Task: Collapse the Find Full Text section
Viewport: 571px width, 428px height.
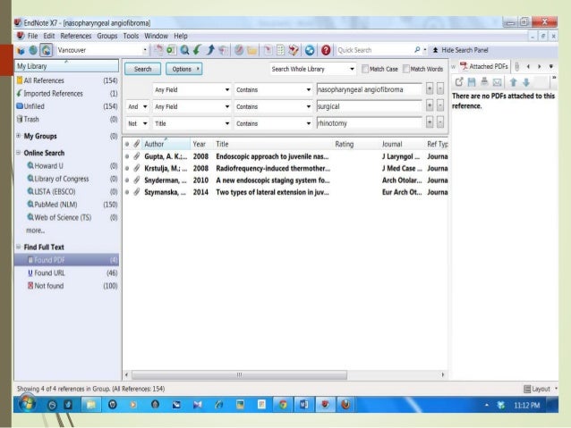Action: tap(18, 247)
